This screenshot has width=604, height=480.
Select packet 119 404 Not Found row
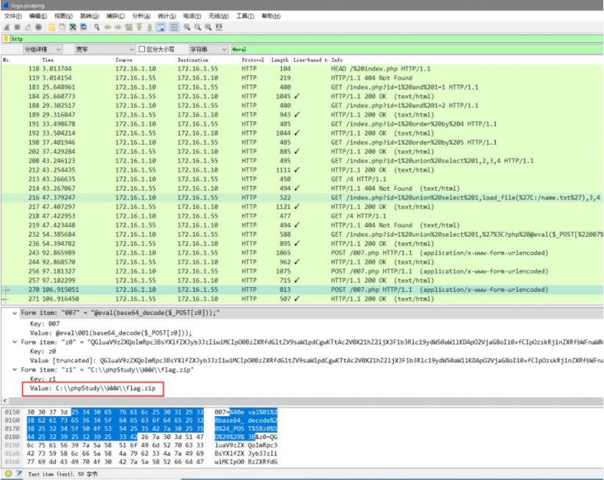pyautogui.click(x=303, y=78)
